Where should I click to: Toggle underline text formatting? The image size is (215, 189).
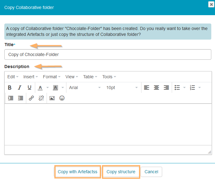(x=29, y=88)
